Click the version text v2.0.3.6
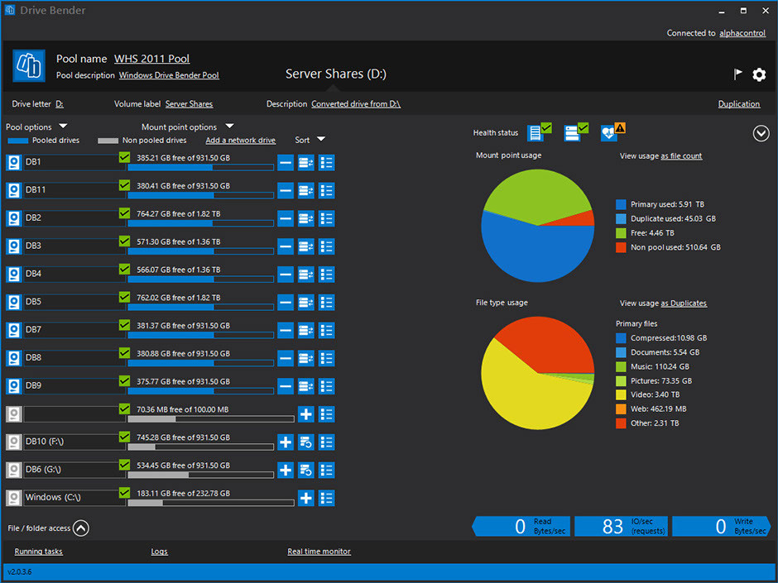778x583 pixels. click(20, 571)
